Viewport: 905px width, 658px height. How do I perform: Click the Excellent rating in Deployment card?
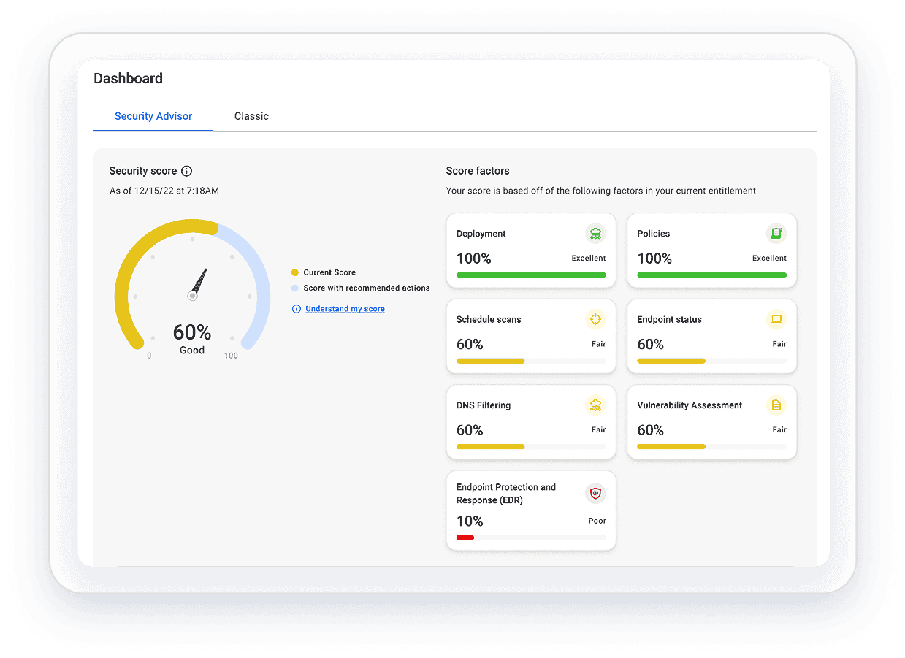pyautogui.click(x=589, y=258)
